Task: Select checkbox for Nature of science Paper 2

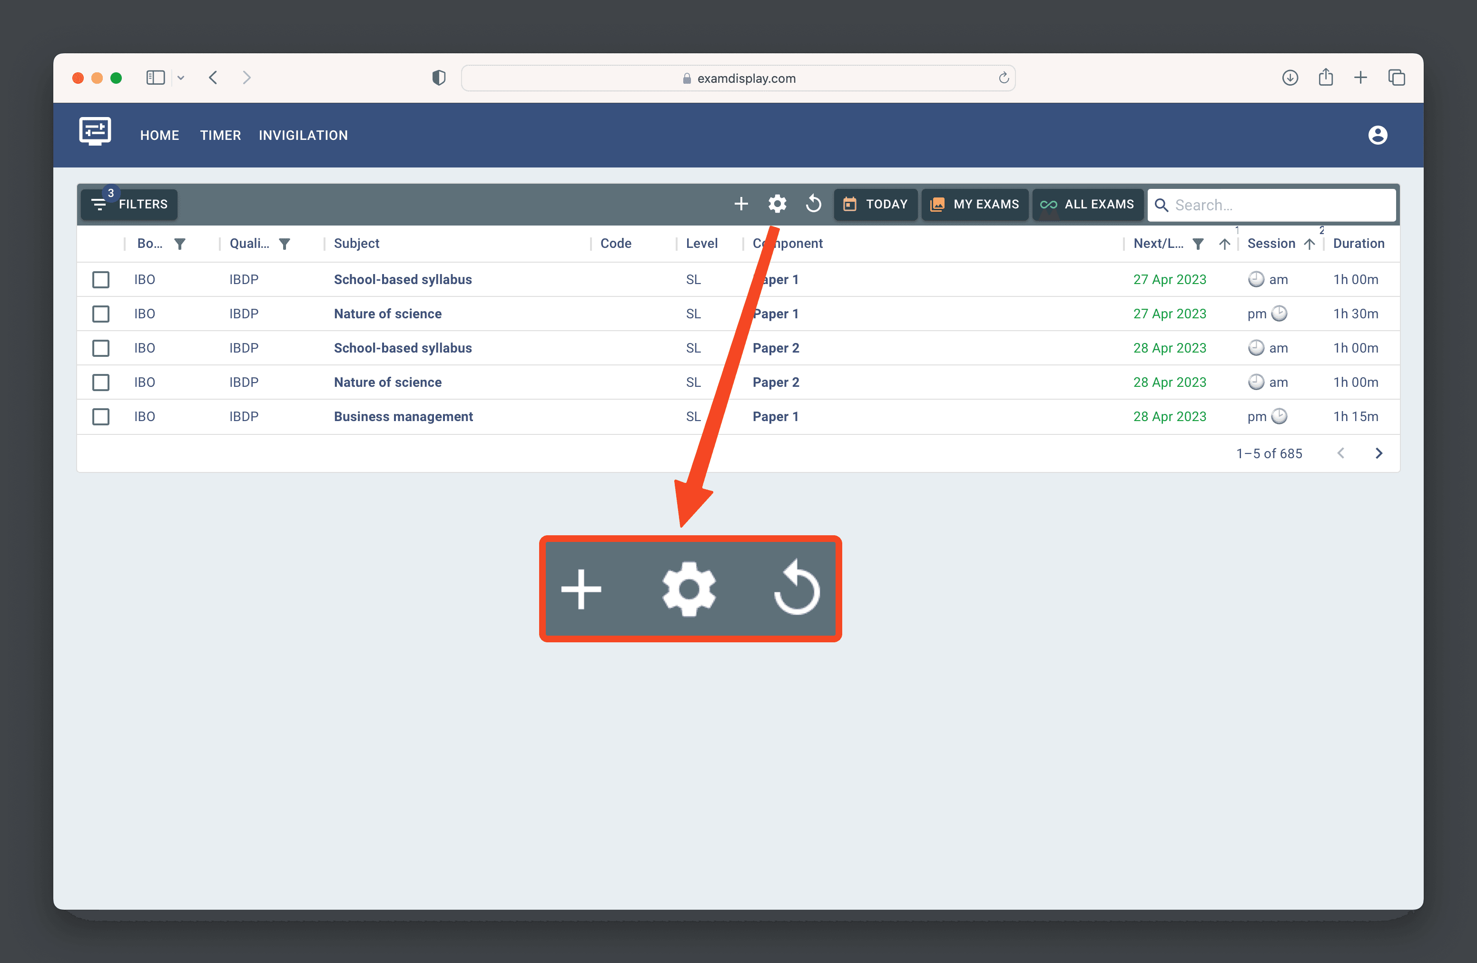Action: (100, 382)
